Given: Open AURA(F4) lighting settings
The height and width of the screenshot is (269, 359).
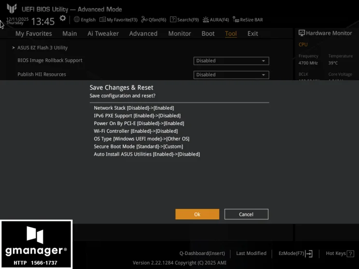Looking at the screenshot, I should [216, 20].
